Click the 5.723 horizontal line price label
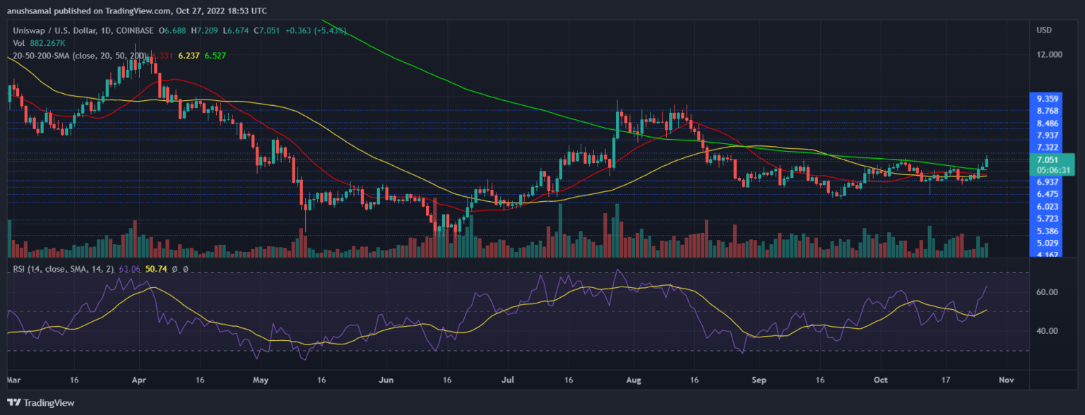This screenshot has width=1085, height=415. pyautogui.click(x=1048, y=218)
